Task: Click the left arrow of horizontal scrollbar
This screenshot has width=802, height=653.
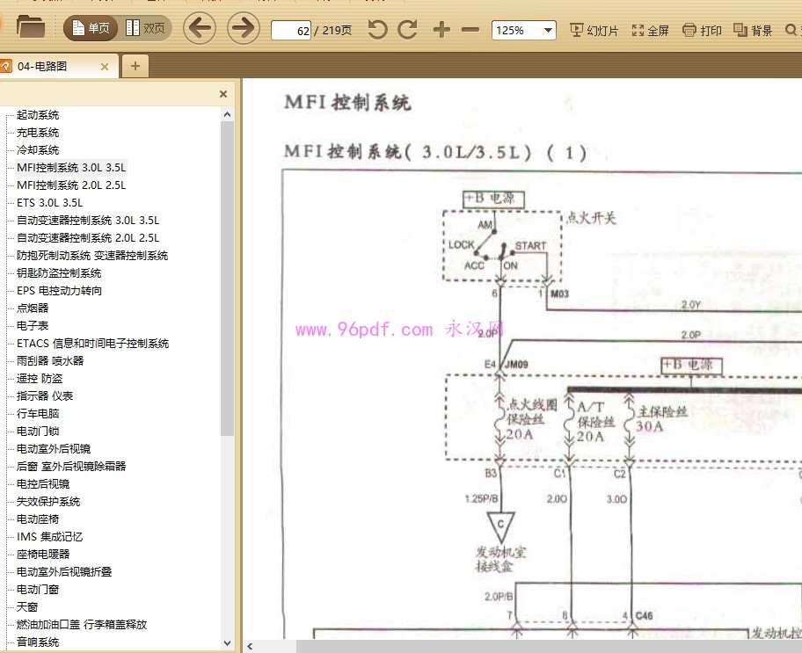Action: (x=250, y=646)
